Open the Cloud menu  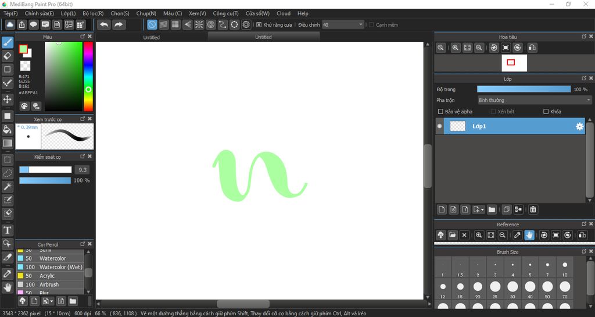[284, 13]
